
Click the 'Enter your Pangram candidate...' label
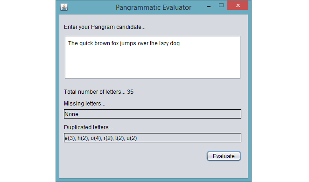click(x=105, y=27)
